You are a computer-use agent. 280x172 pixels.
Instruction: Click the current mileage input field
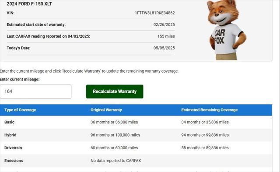point(35,91)
